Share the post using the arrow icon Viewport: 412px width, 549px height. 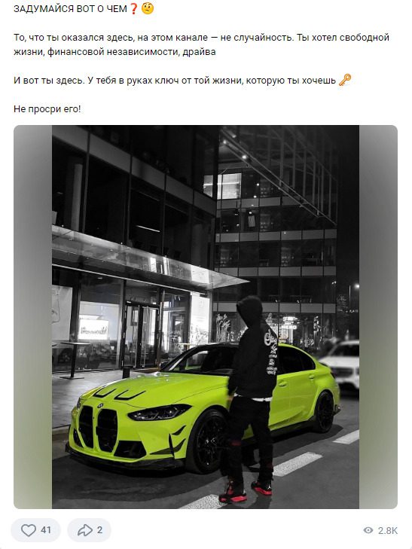tap(84, 529)
